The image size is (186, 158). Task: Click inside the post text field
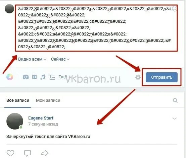96,28
